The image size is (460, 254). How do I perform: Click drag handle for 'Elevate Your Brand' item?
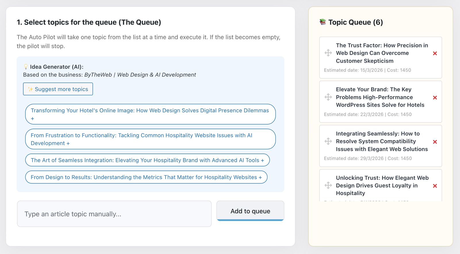[328, 97]
